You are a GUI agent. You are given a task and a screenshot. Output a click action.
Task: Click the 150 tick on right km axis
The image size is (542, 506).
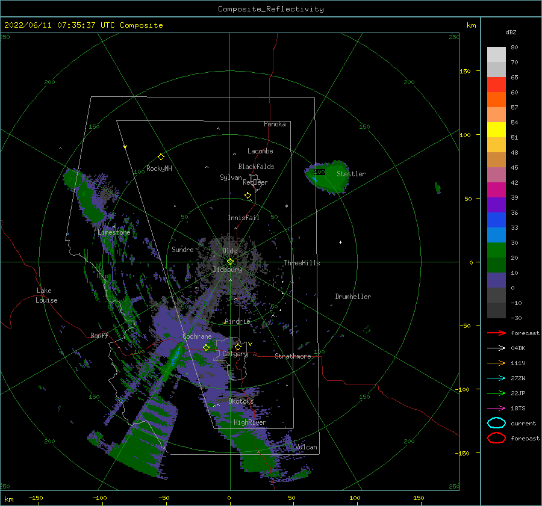pos(465,71)
